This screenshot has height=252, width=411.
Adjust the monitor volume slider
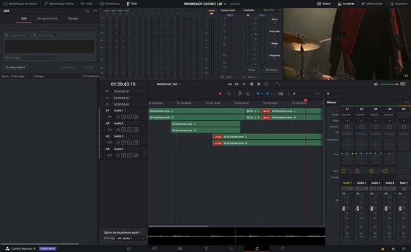coord(390,84)
